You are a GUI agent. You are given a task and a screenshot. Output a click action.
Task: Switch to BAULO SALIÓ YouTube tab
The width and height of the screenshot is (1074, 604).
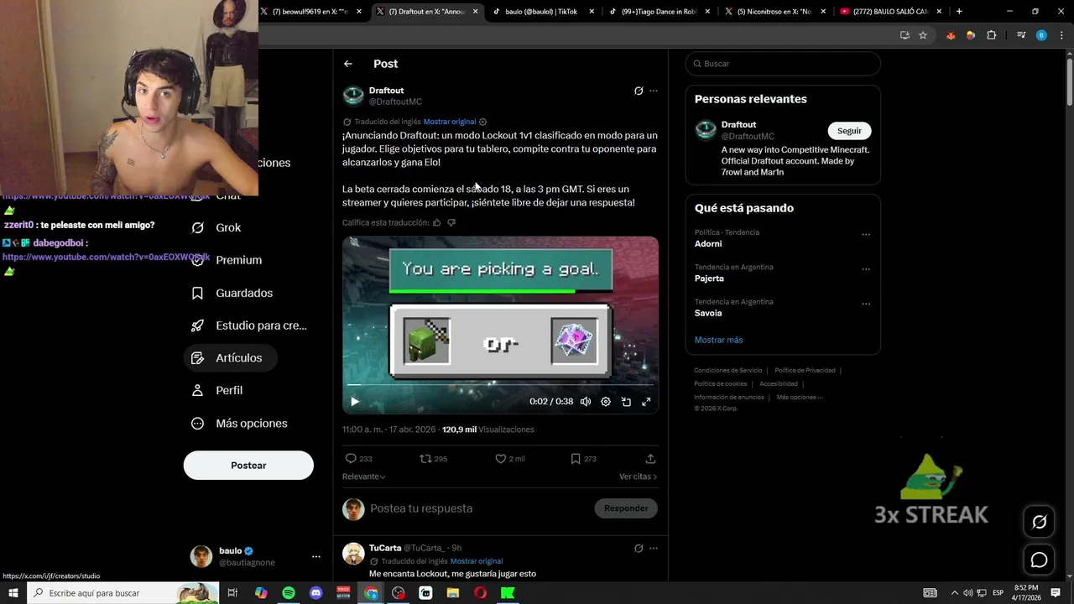click(x=890, y=12)
